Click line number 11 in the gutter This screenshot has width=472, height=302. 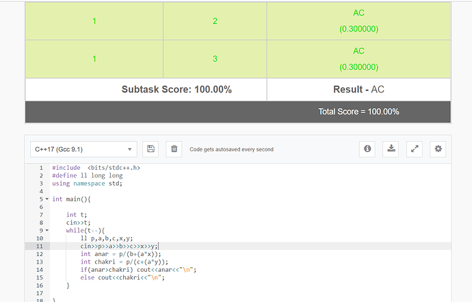(x=40, y=246)
